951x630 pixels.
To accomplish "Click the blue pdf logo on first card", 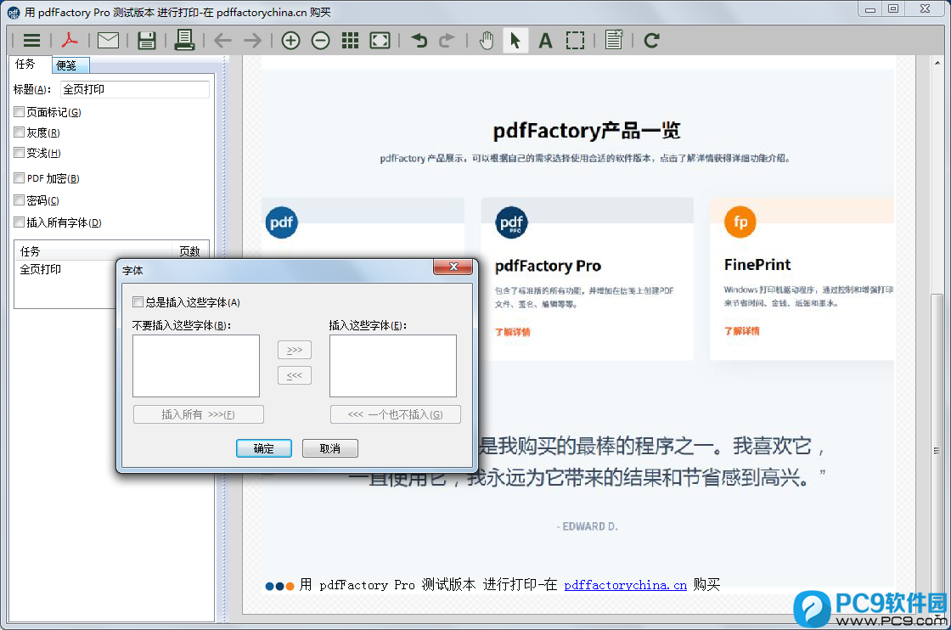I will click(281, 222).
